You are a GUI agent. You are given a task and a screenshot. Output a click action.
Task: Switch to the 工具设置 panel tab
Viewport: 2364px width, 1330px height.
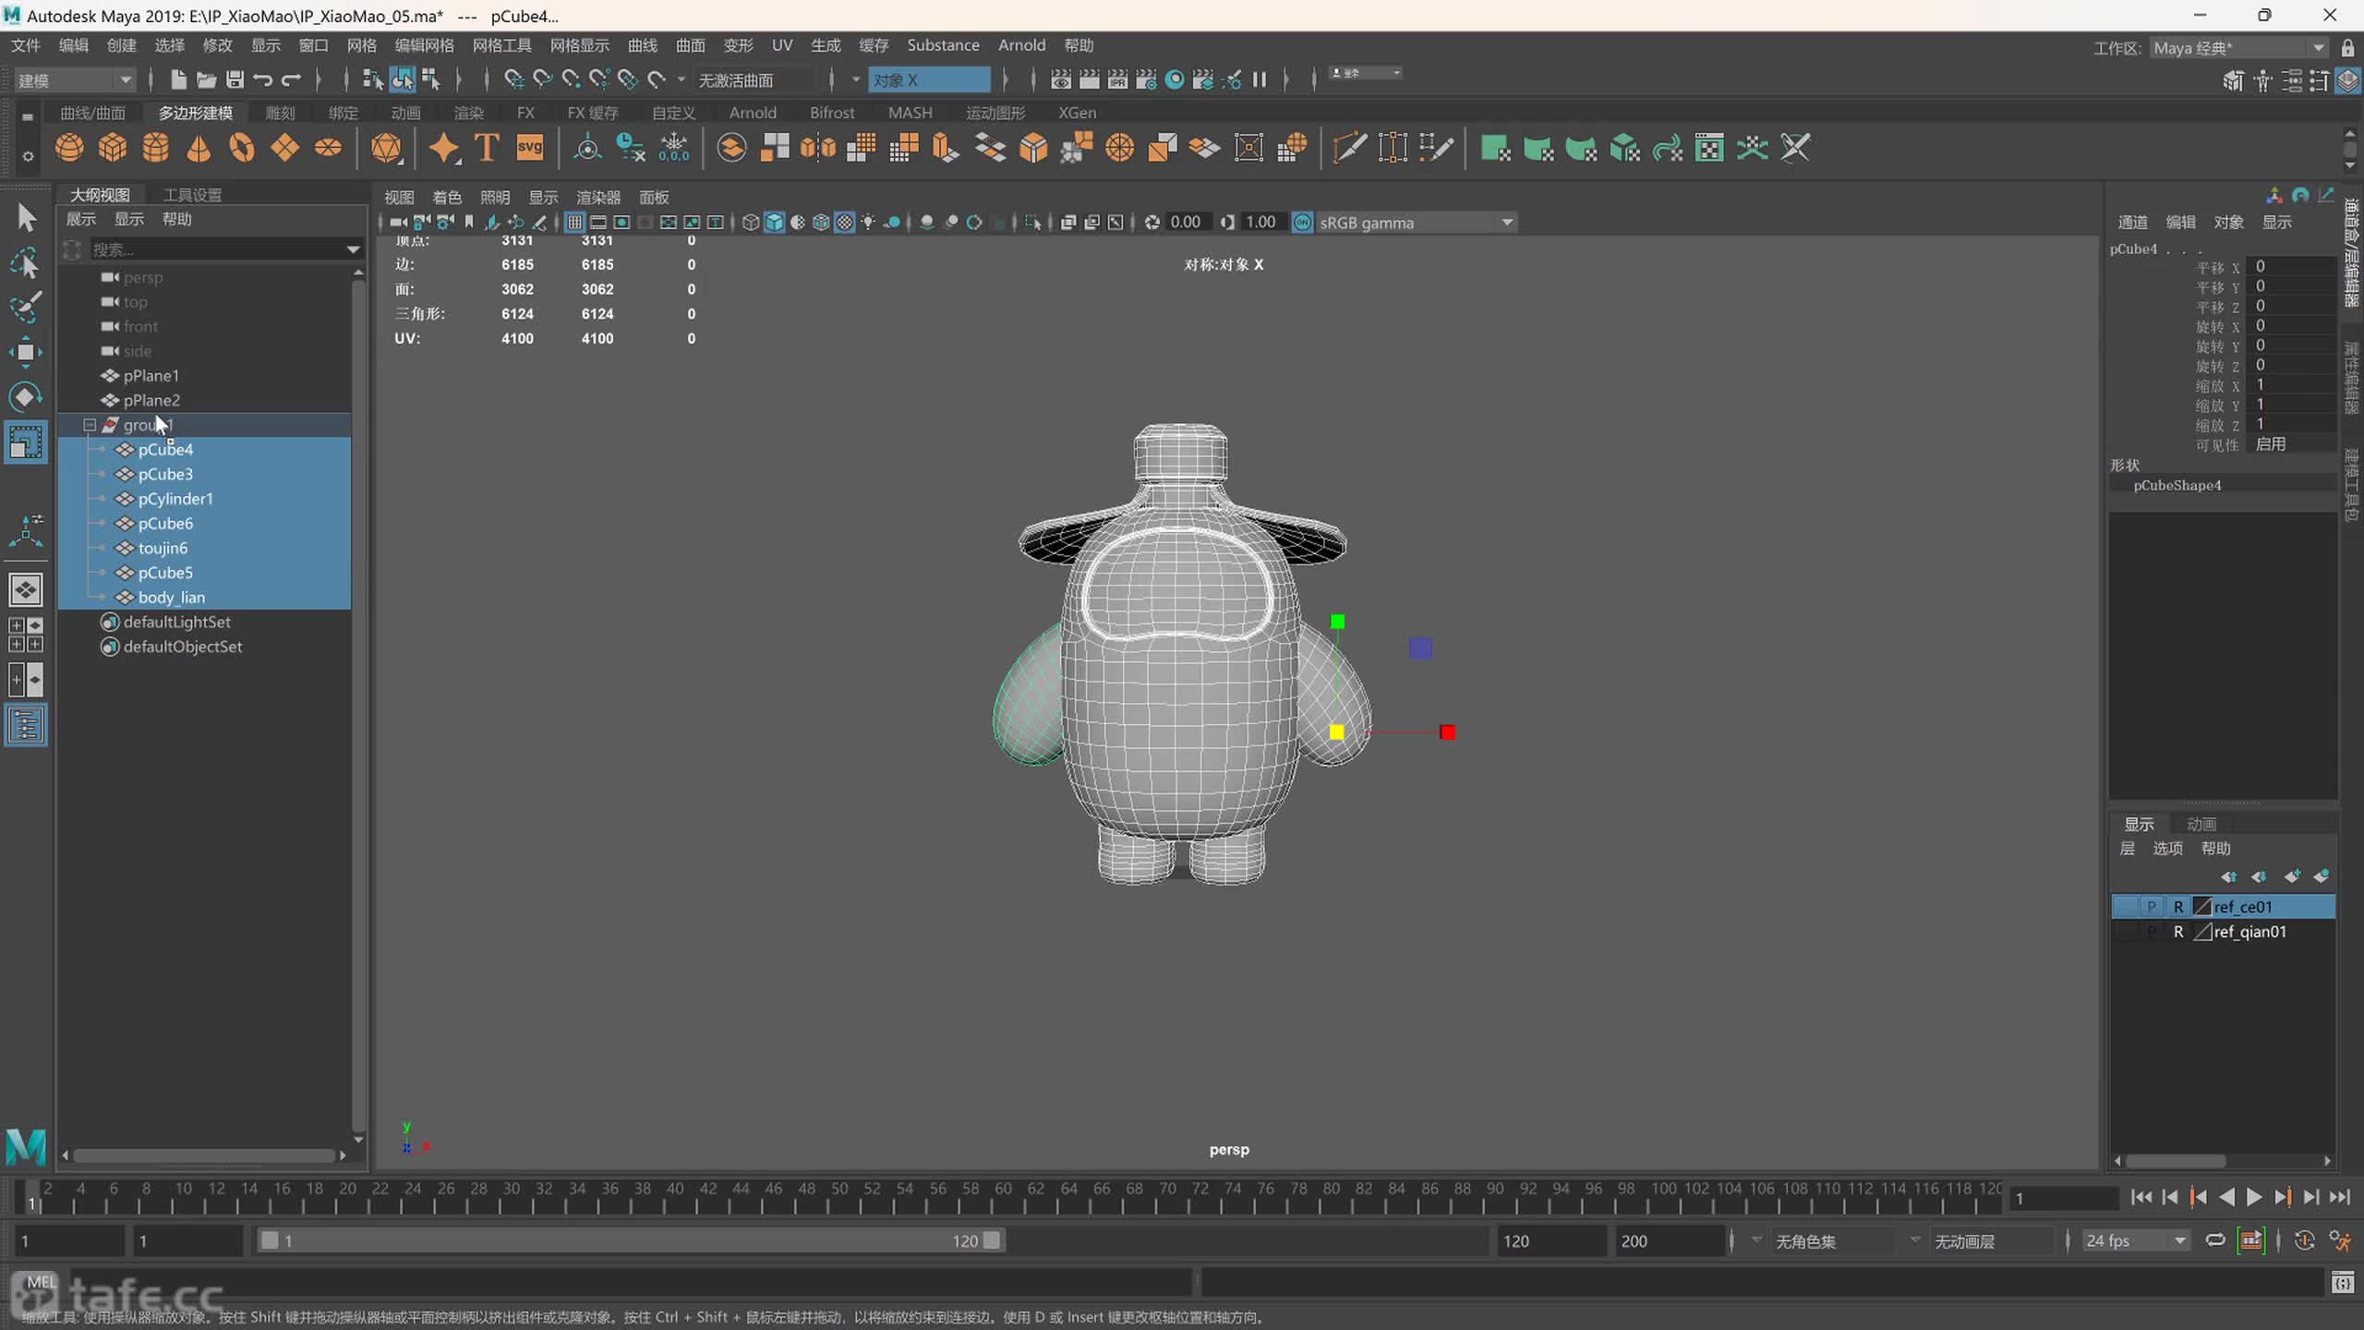point(192,195)
